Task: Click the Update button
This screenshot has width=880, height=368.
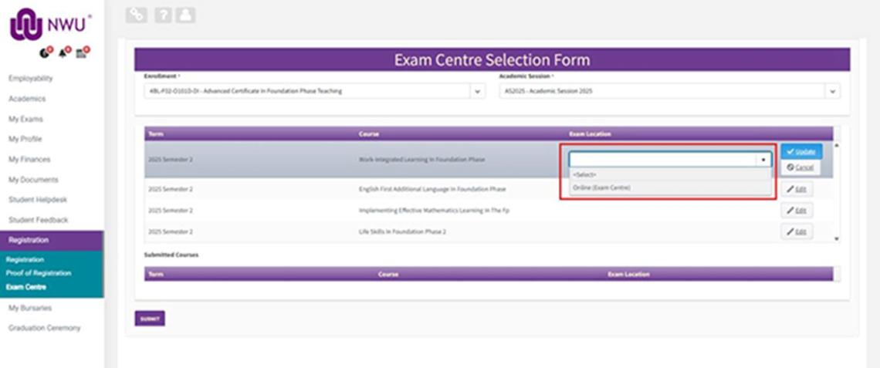Action: coord(800,151)
